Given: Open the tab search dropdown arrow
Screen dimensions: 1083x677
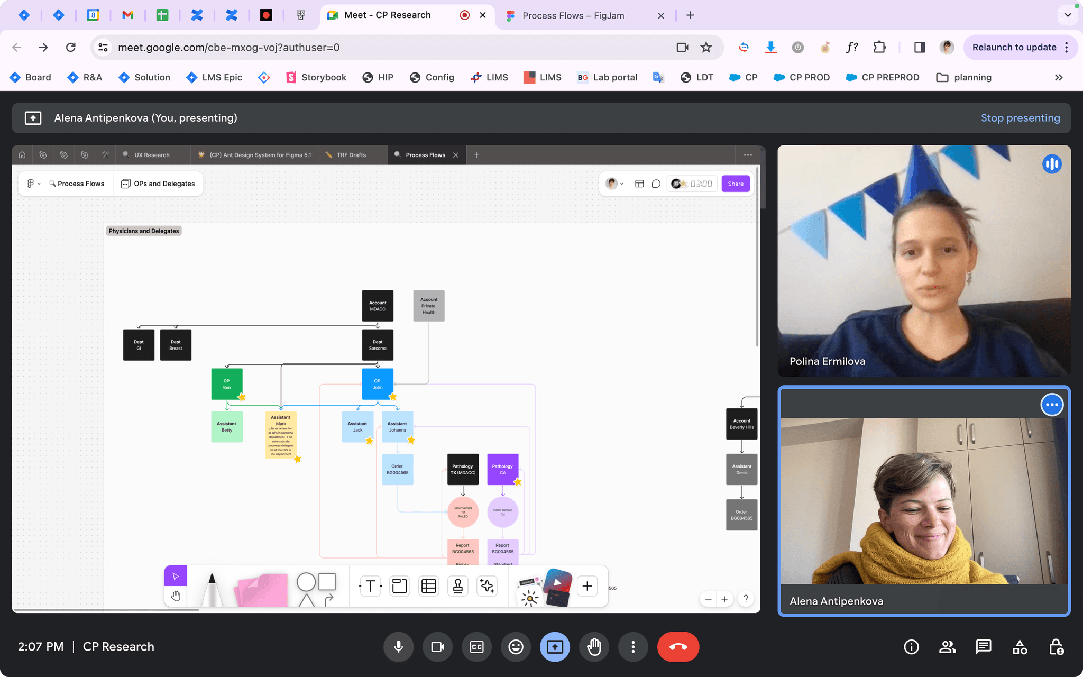Looking at the screenshot, I should click(1068, 15).
